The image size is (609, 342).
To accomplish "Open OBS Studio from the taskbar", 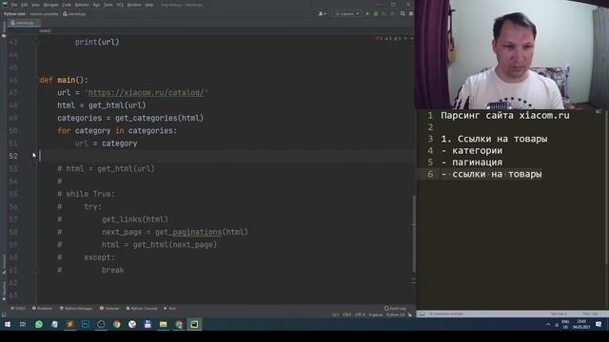I will (x=101, y=324).
